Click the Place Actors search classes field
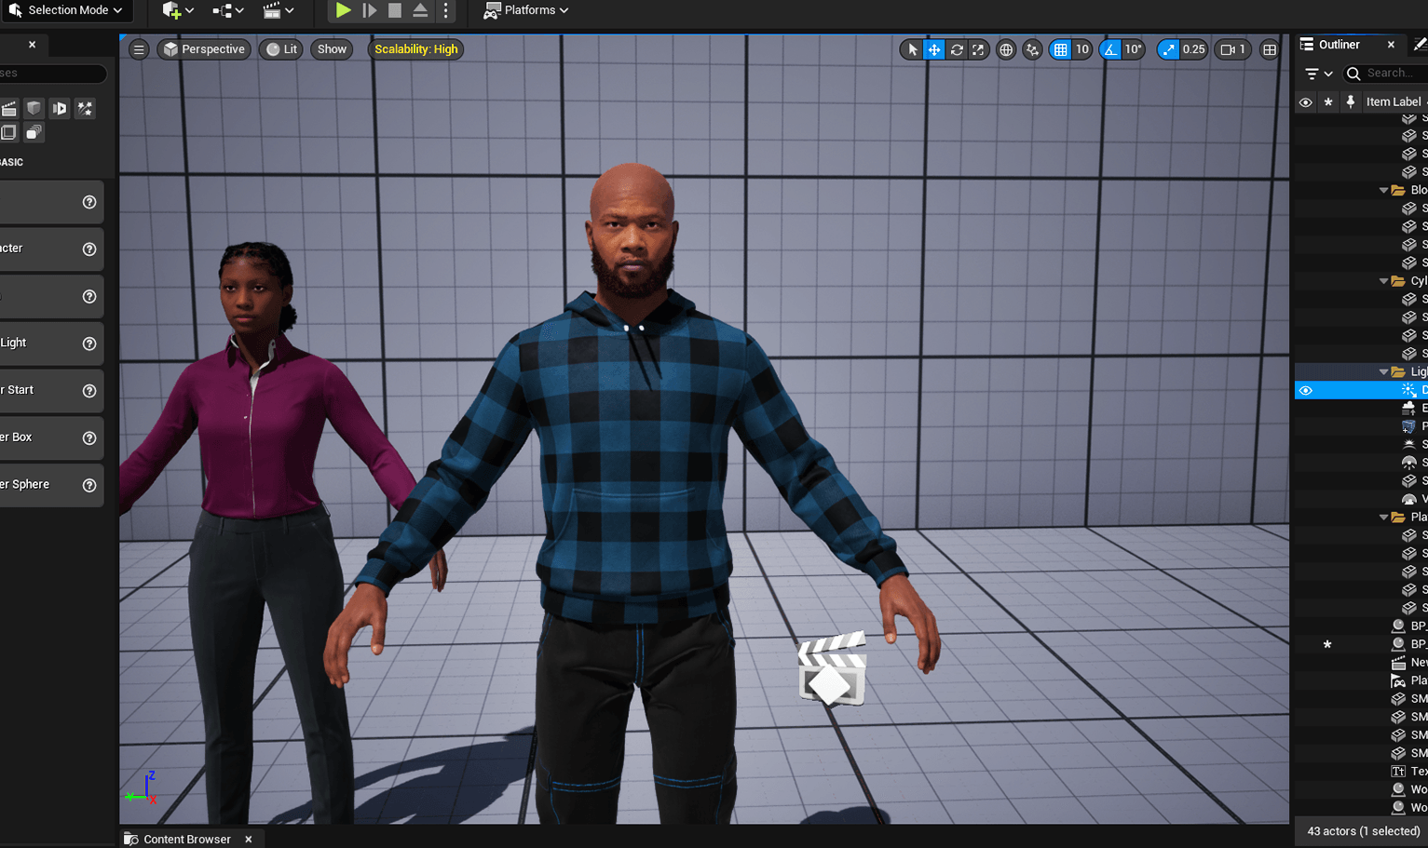Viewport: 1428px width, 848px height. pos(51,74)
